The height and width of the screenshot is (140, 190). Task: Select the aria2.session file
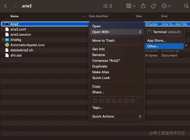coord(21,35)
